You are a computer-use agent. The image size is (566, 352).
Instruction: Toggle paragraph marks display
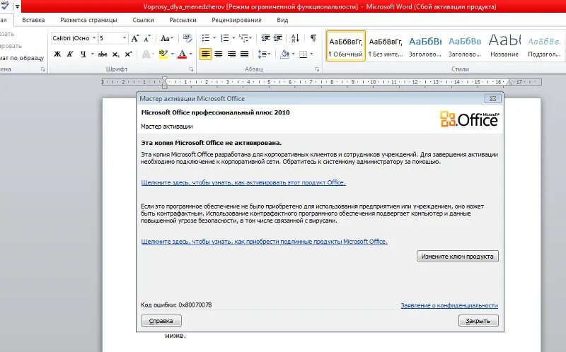313,38
